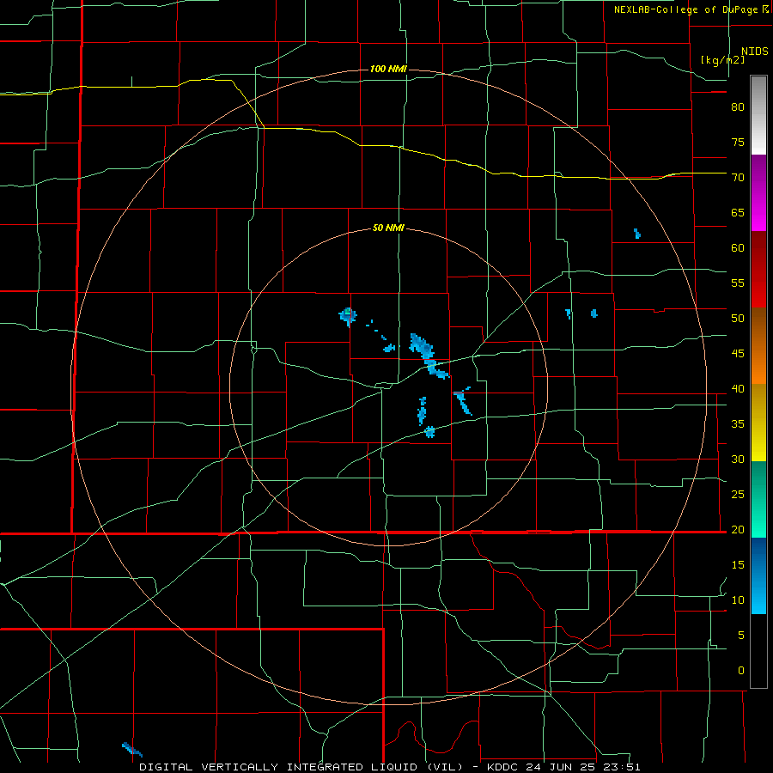This screenshot has width=773, height=773.
Task: Click the kg/m2 units label
Action: coord(723,60)
